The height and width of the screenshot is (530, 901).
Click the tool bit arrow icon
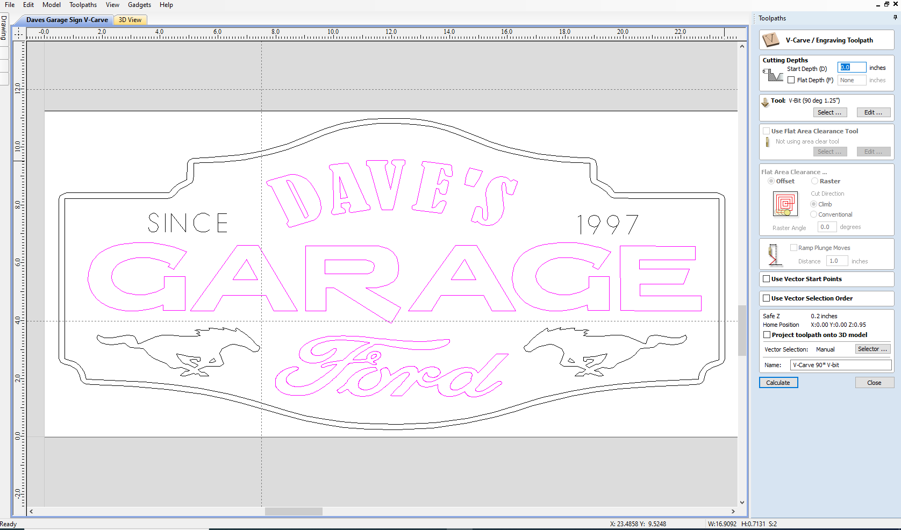(765, 102)
